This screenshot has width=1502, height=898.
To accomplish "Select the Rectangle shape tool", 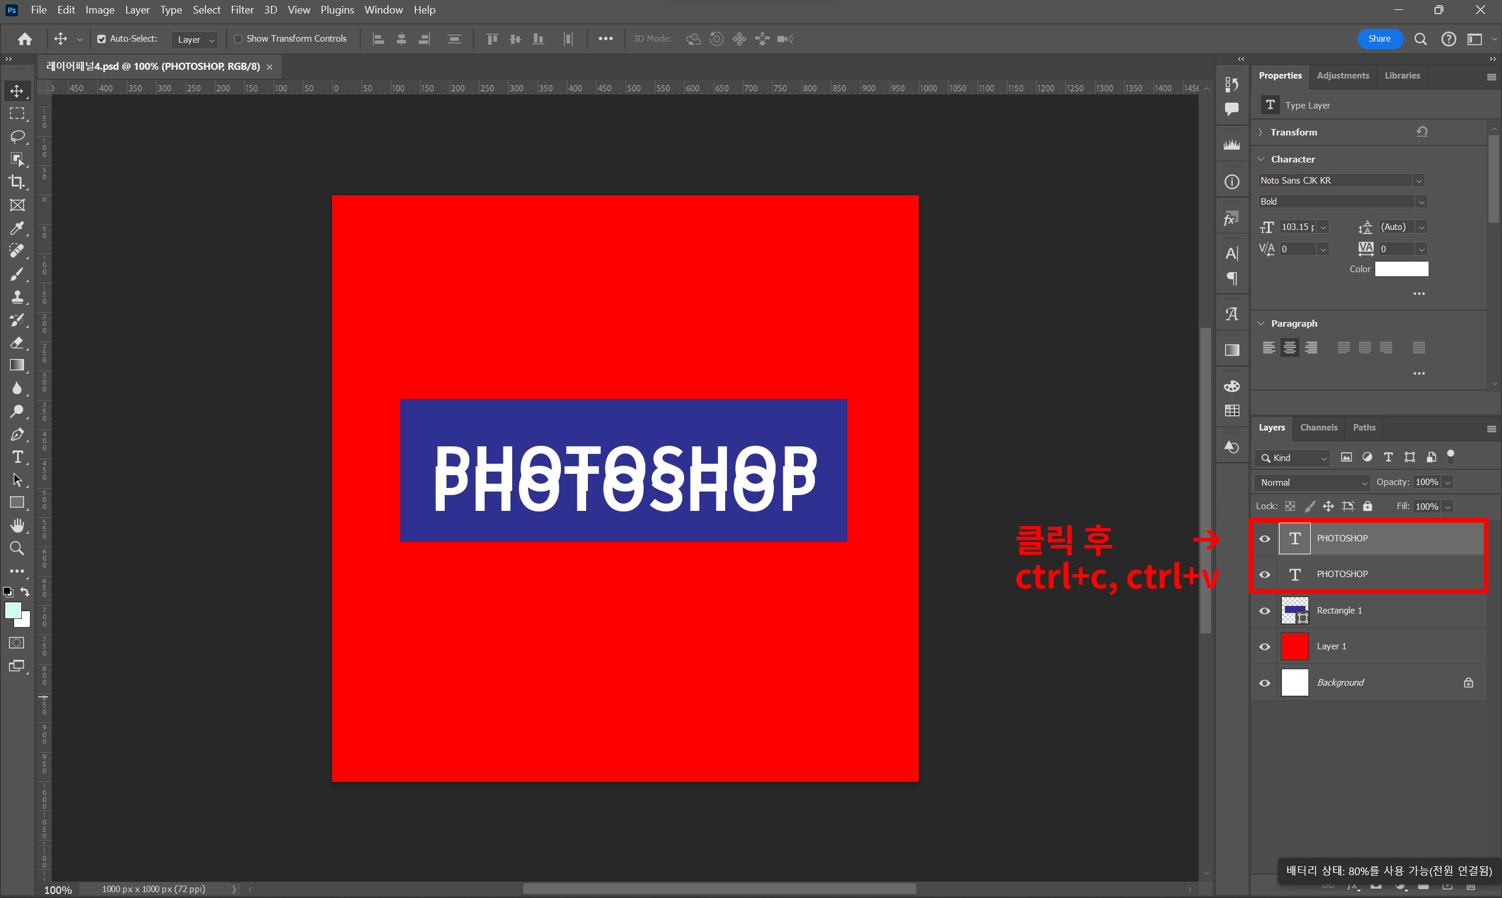I will pos(17,503).
